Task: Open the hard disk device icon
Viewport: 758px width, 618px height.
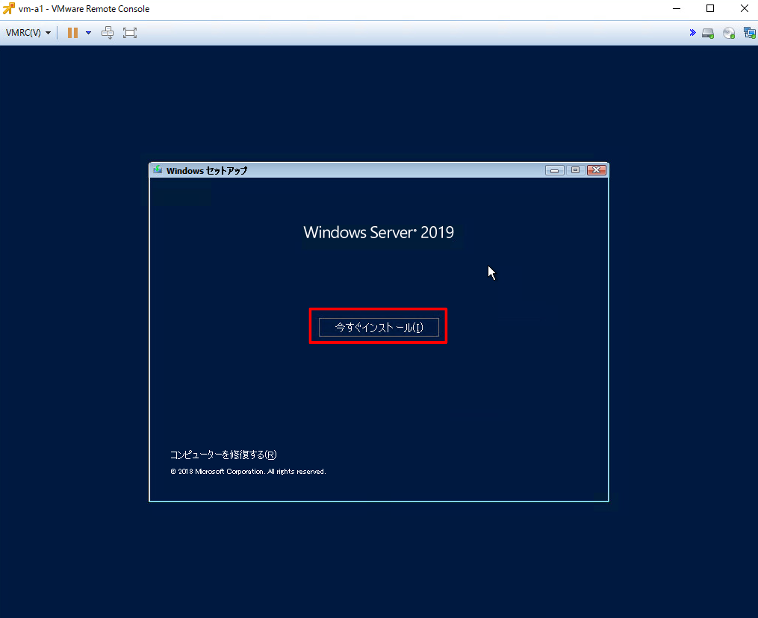Action: pos(708,33)
